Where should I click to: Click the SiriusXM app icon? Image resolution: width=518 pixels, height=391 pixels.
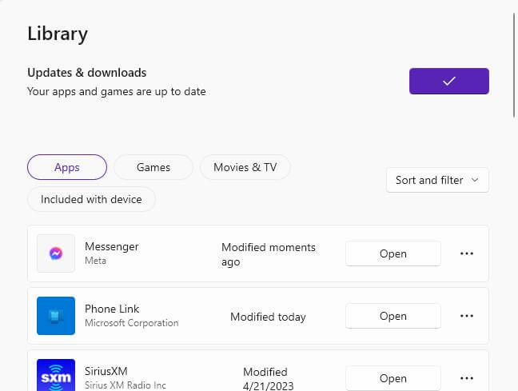click(x=56, y=375)
